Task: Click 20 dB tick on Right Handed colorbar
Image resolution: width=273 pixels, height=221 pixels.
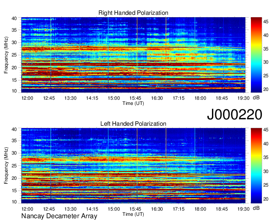Action: [266, 89]
